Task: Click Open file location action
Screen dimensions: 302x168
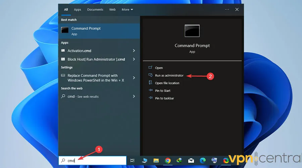Action: (167, 83)
